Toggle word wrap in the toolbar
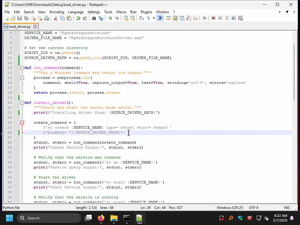 click(141, 18)
